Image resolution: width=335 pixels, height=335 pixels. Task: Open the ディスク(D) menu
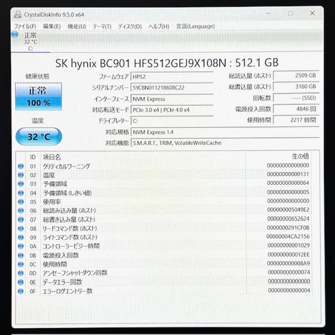(130, 27)
